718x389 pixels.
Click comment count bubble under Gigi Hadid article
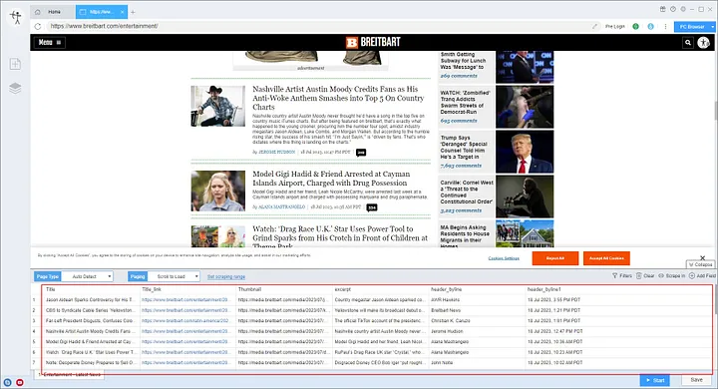(372, 207)
